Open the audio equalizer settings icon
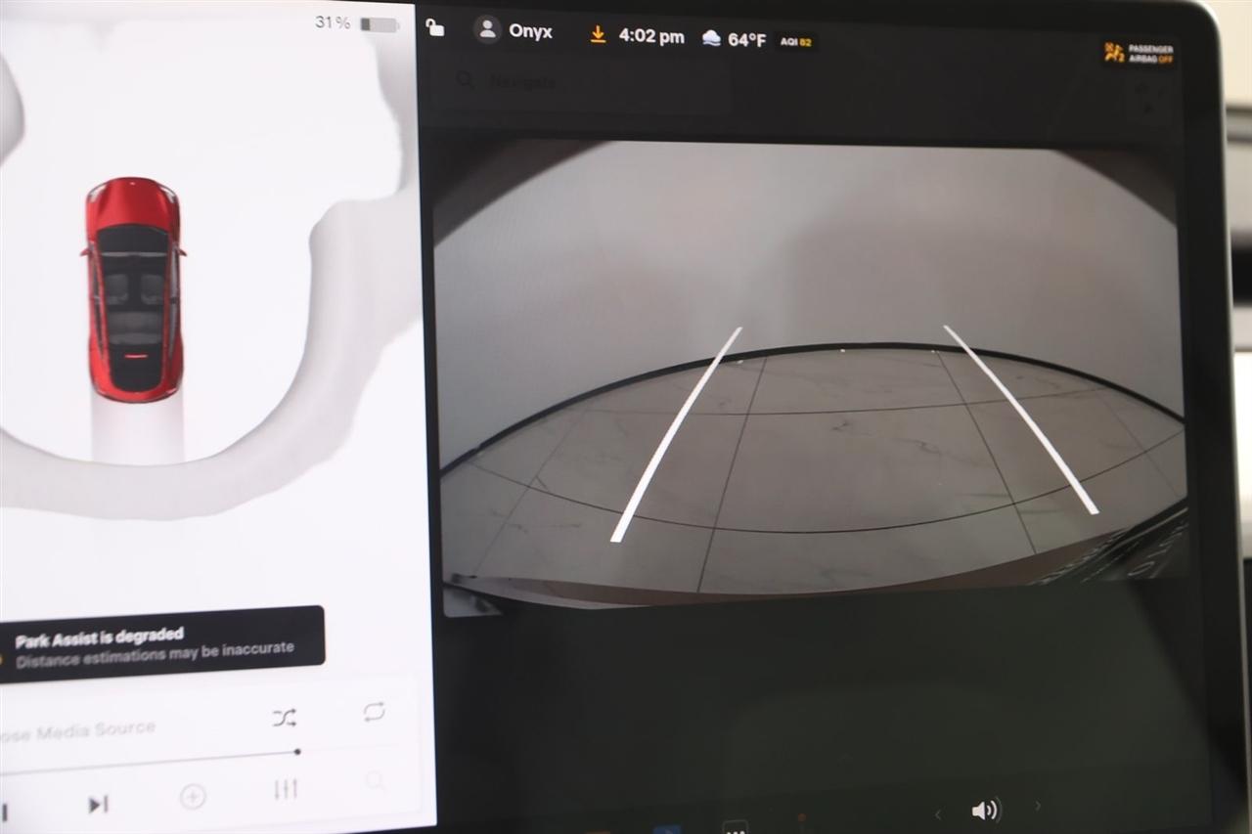This screenshot has width=1252, height=834. pyautogui.click(x=285, y=789)
